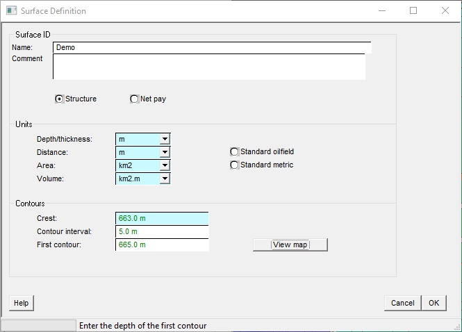The height and width of the screenshot is (332, 462).
Task: Select the First contour field
Action: (x=162, y=244)
